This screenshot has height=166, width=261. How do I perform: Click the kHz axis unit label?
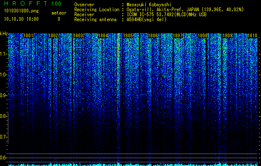pos(4,34)
